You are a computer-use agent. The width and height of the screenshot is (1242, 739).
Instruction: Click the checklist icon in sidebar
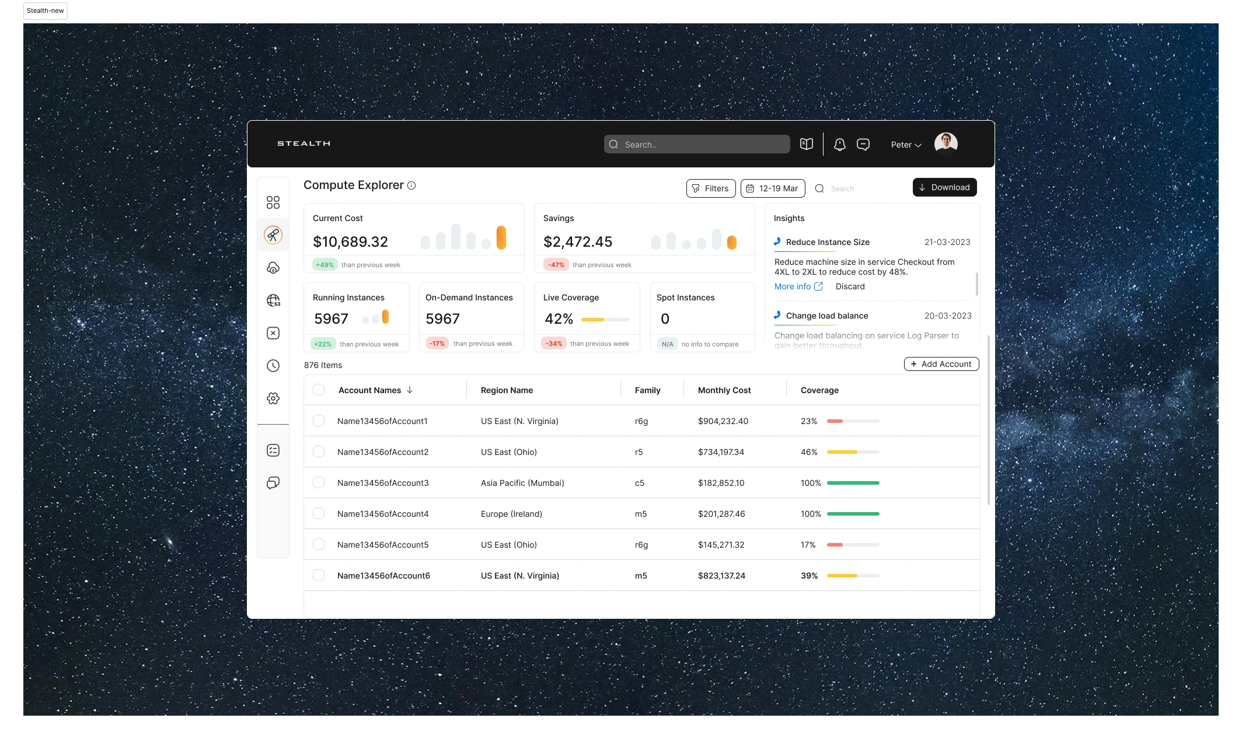273,450
